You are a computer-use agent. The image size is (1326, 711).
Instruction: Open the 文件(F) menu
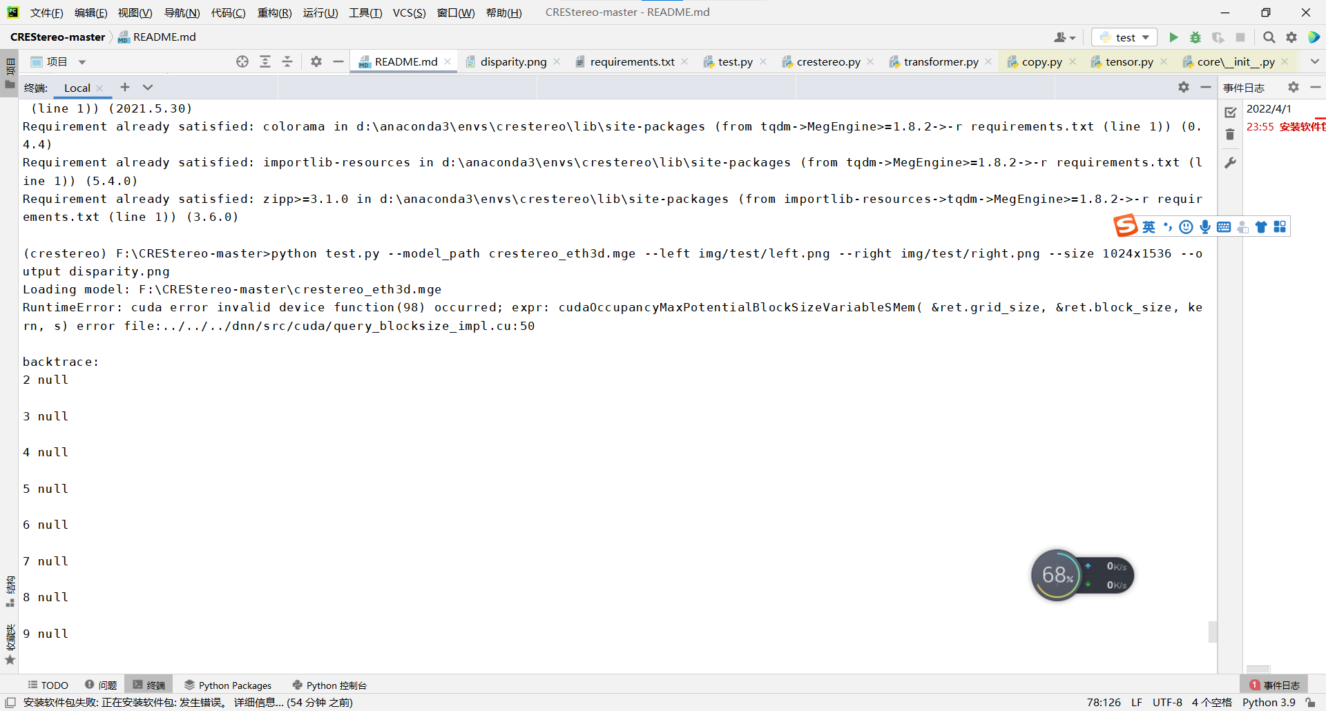pyautogui.click(x=47, y=12)
